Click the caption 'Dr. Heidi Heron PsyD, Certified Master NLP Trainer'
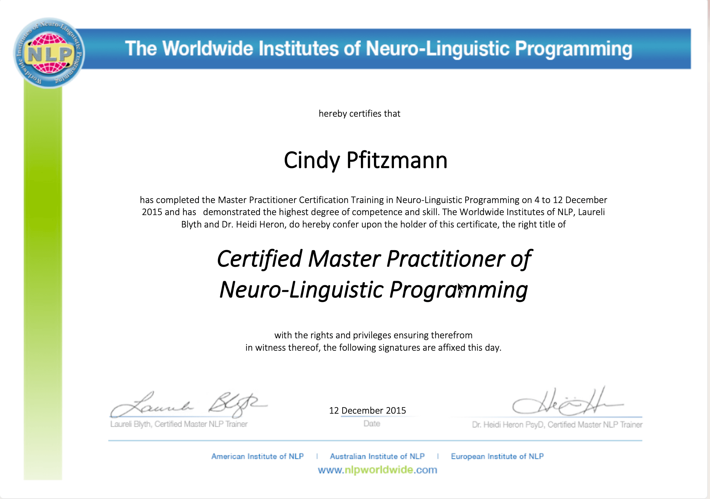710x499 pixels. tap(557, 425)
